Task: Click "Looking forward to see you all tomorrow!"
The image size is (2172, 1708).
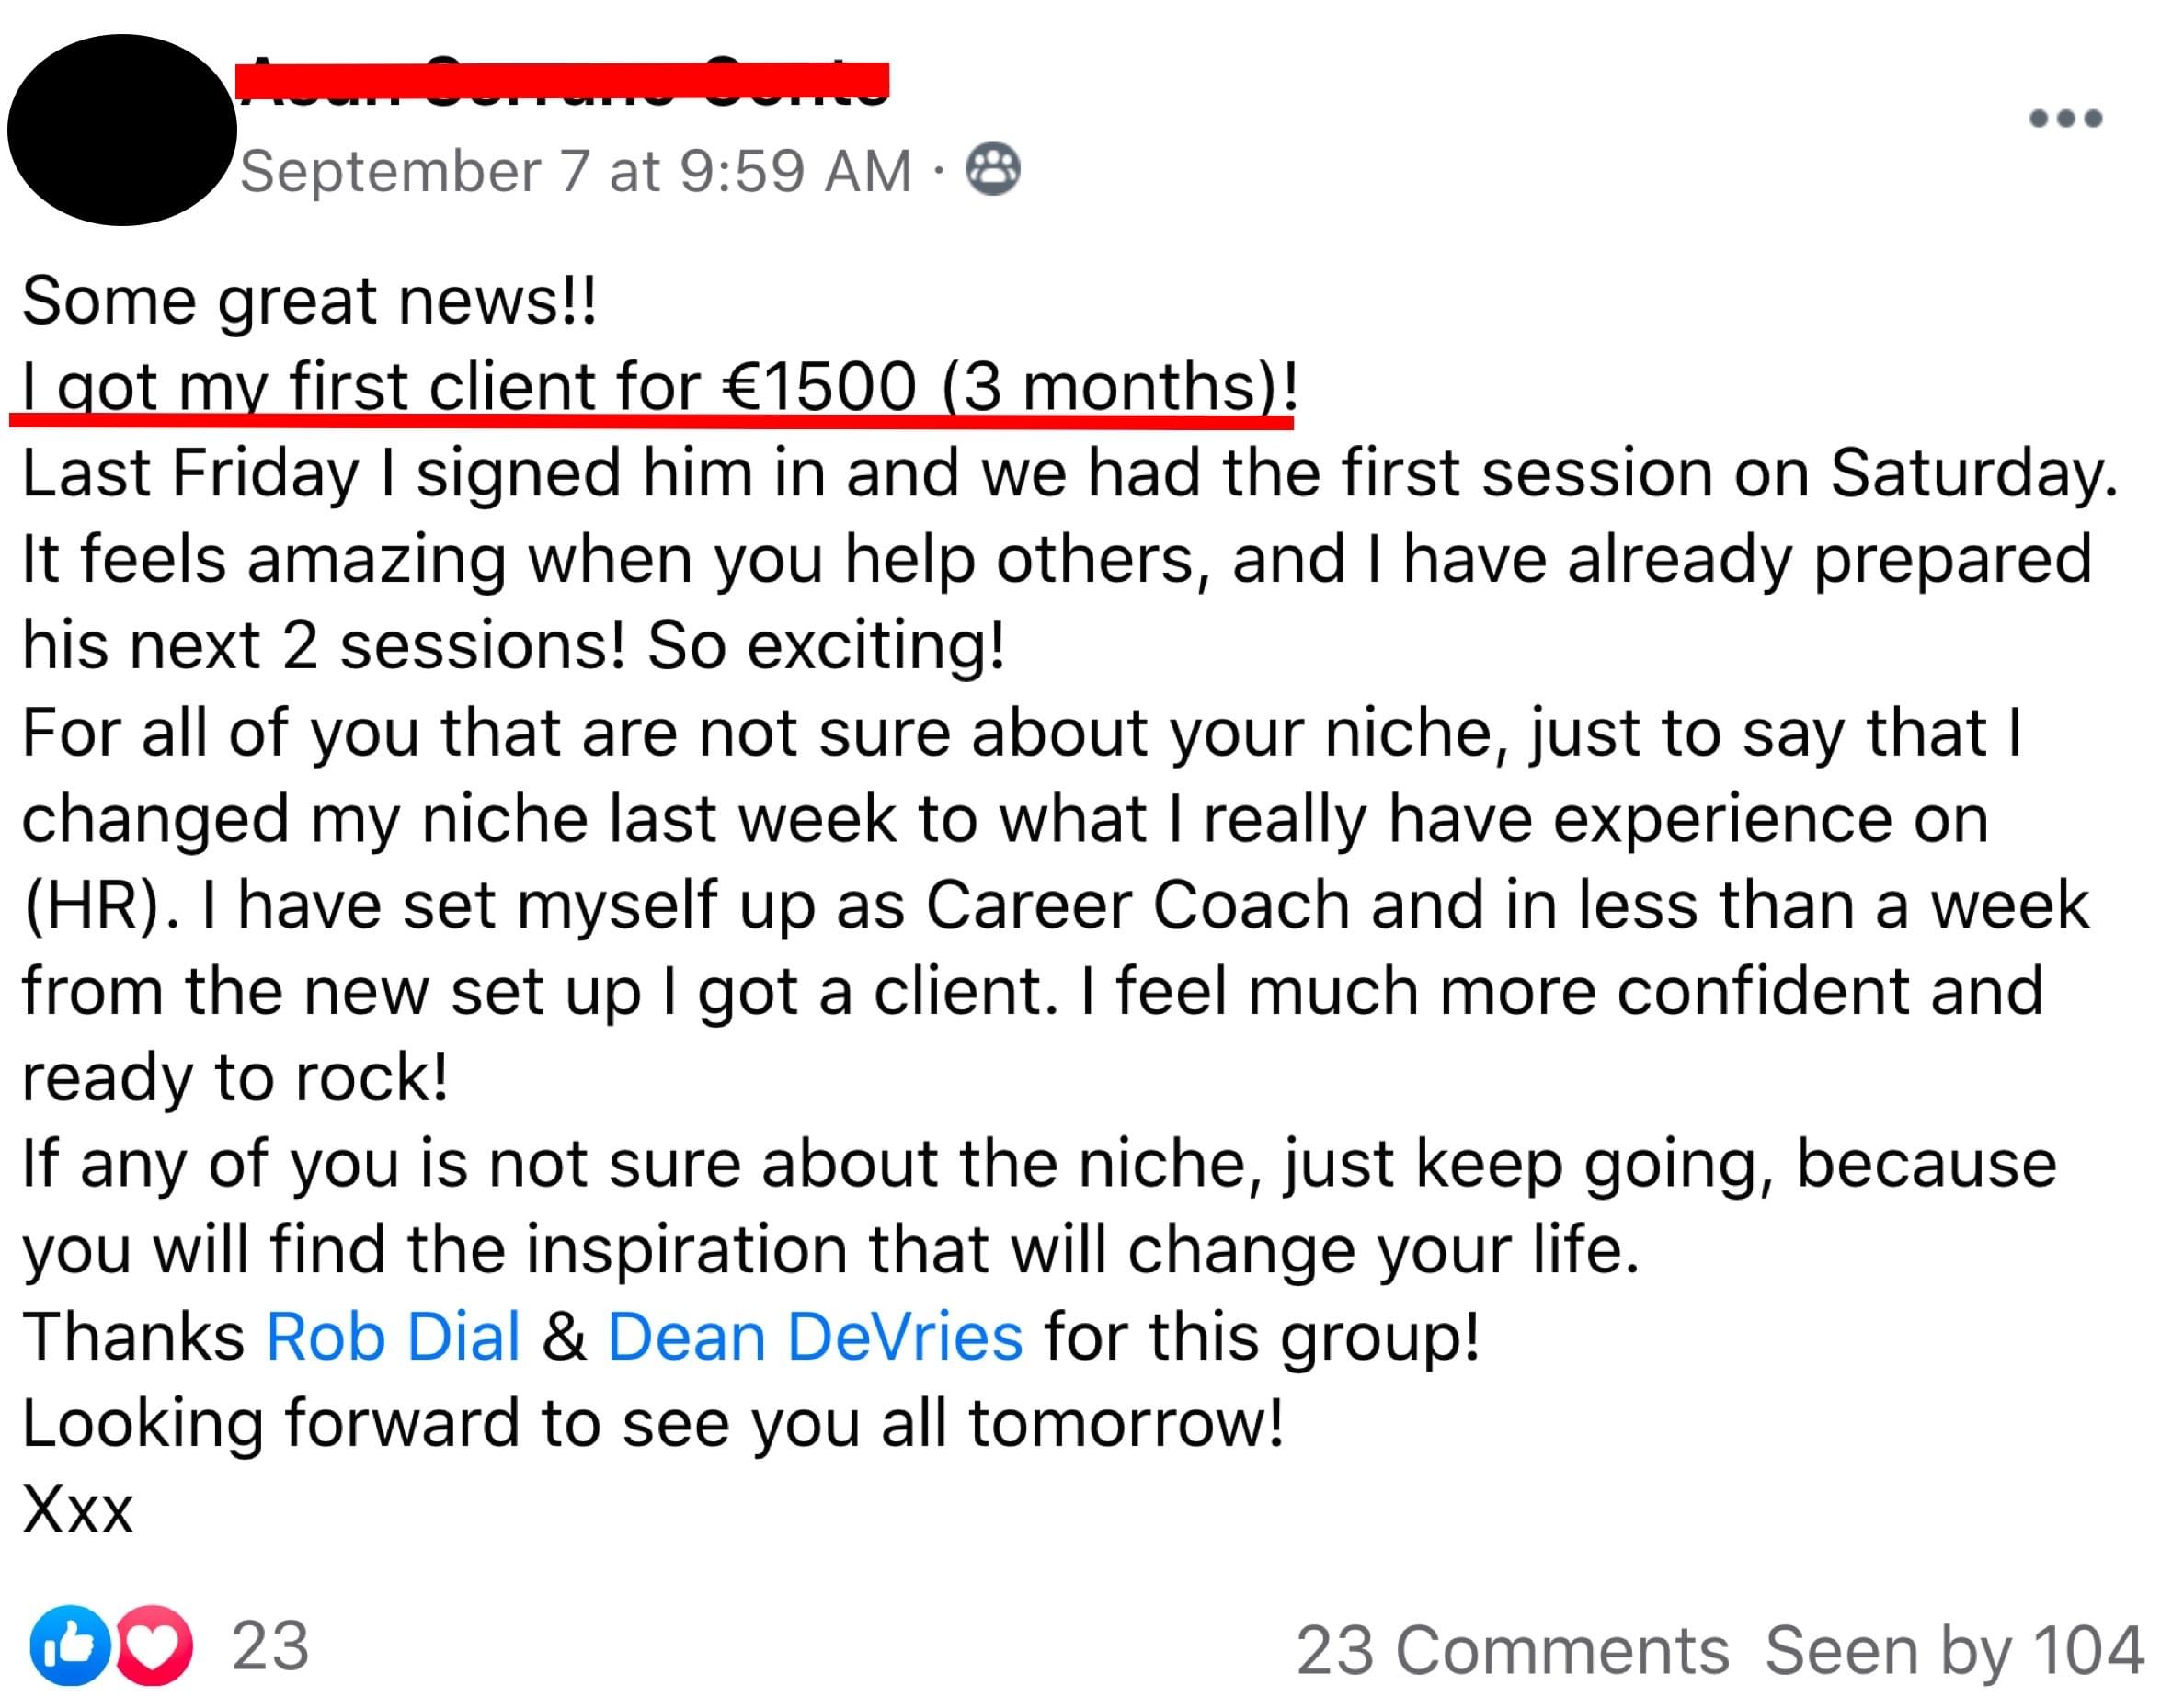Action: pos(653,1423)
